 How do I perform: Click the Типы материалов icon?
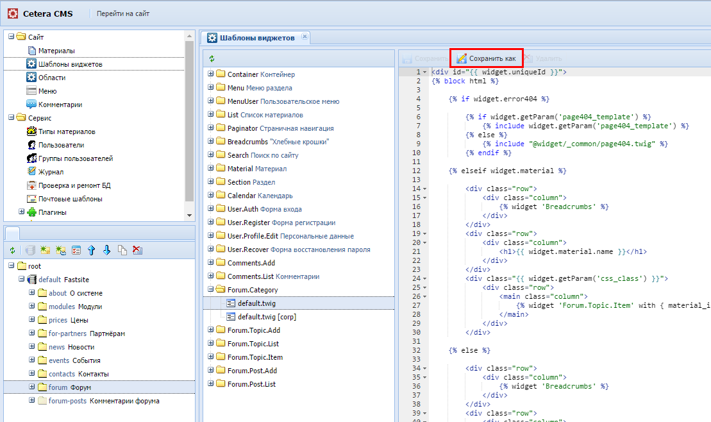(x=31, y=131)
